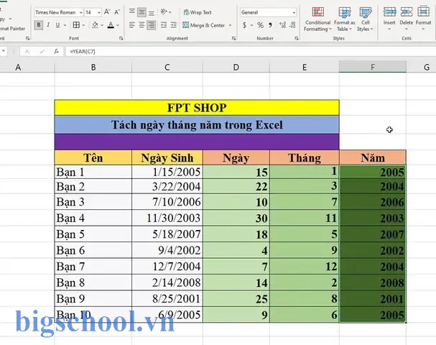Image resolution: width=436 pixels, height=345 pixels.
Task: Click Format cells button
Action: point(423,19)
